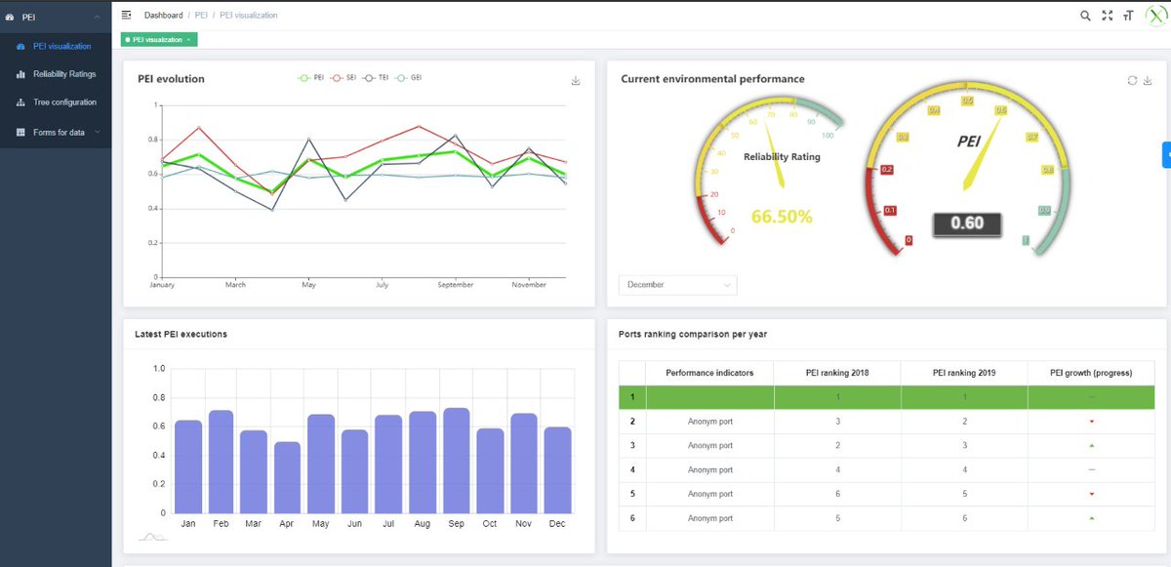Toggle the PEI series in chart legend
The image size is (1171, 567).
[x=310, y=77]
